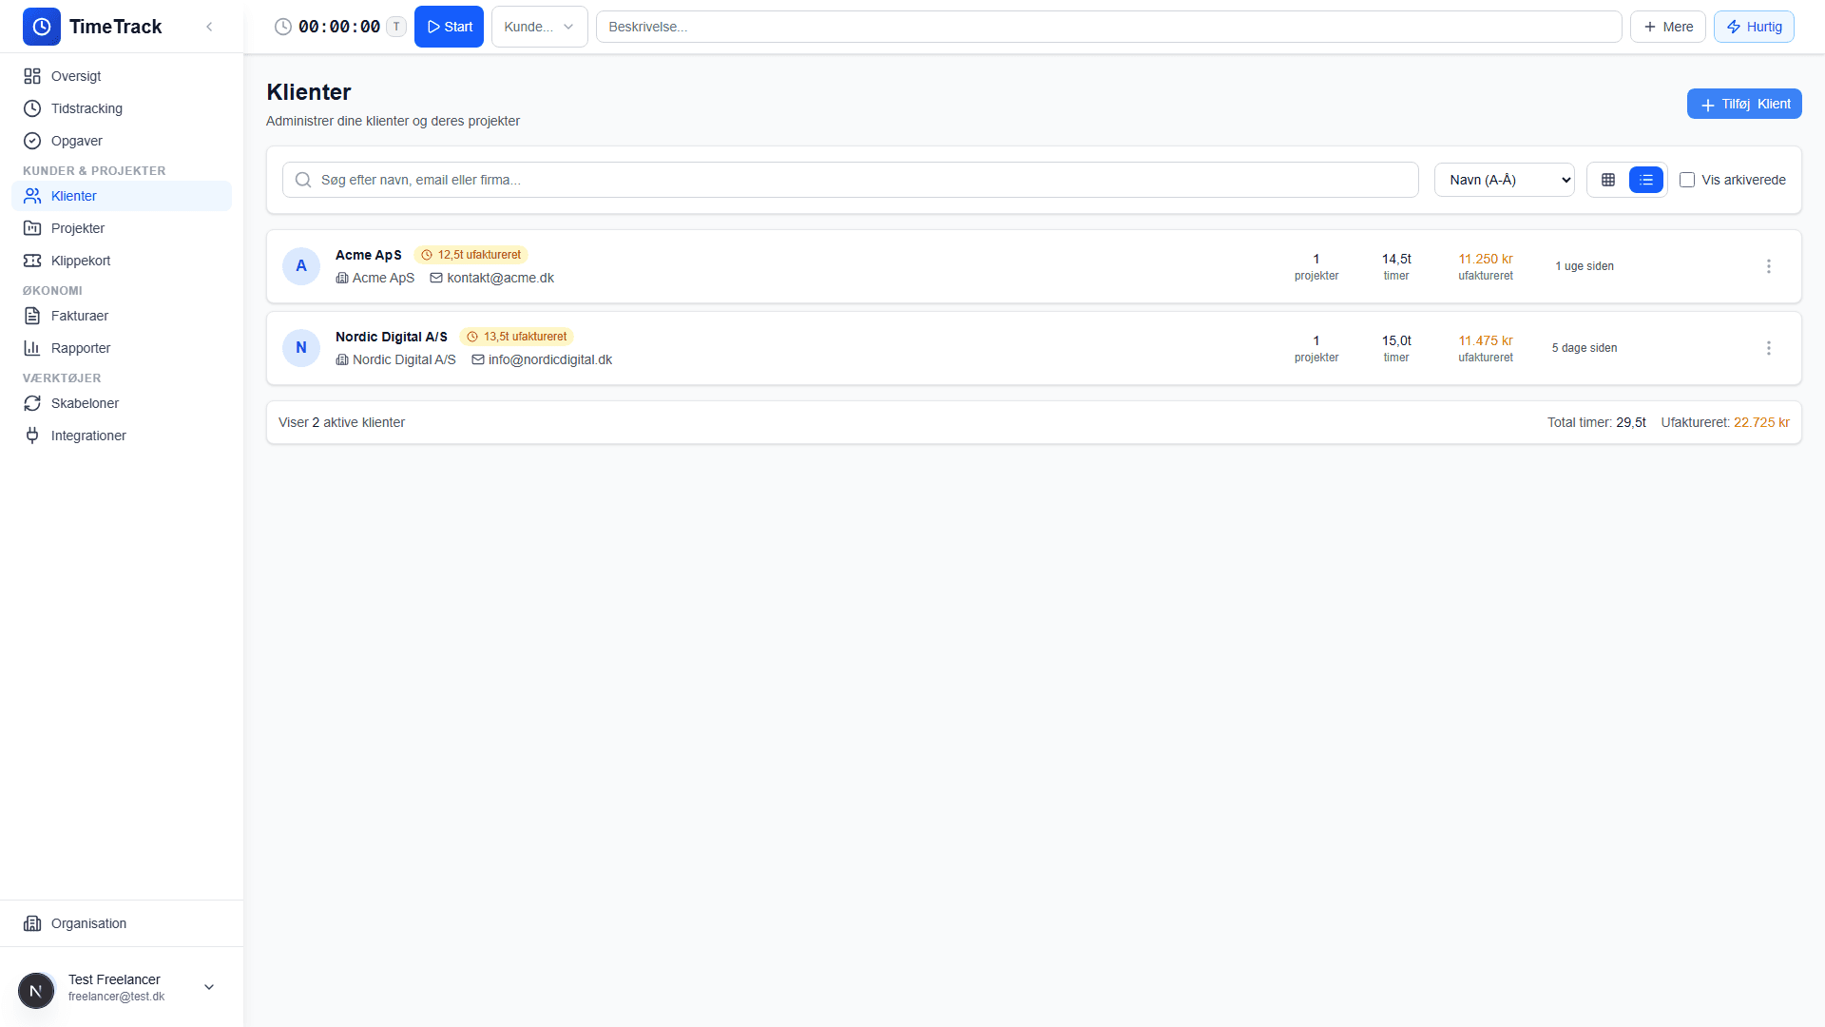
Task: Click the Hurtig quick entry button
Action: click(1754, 27)
